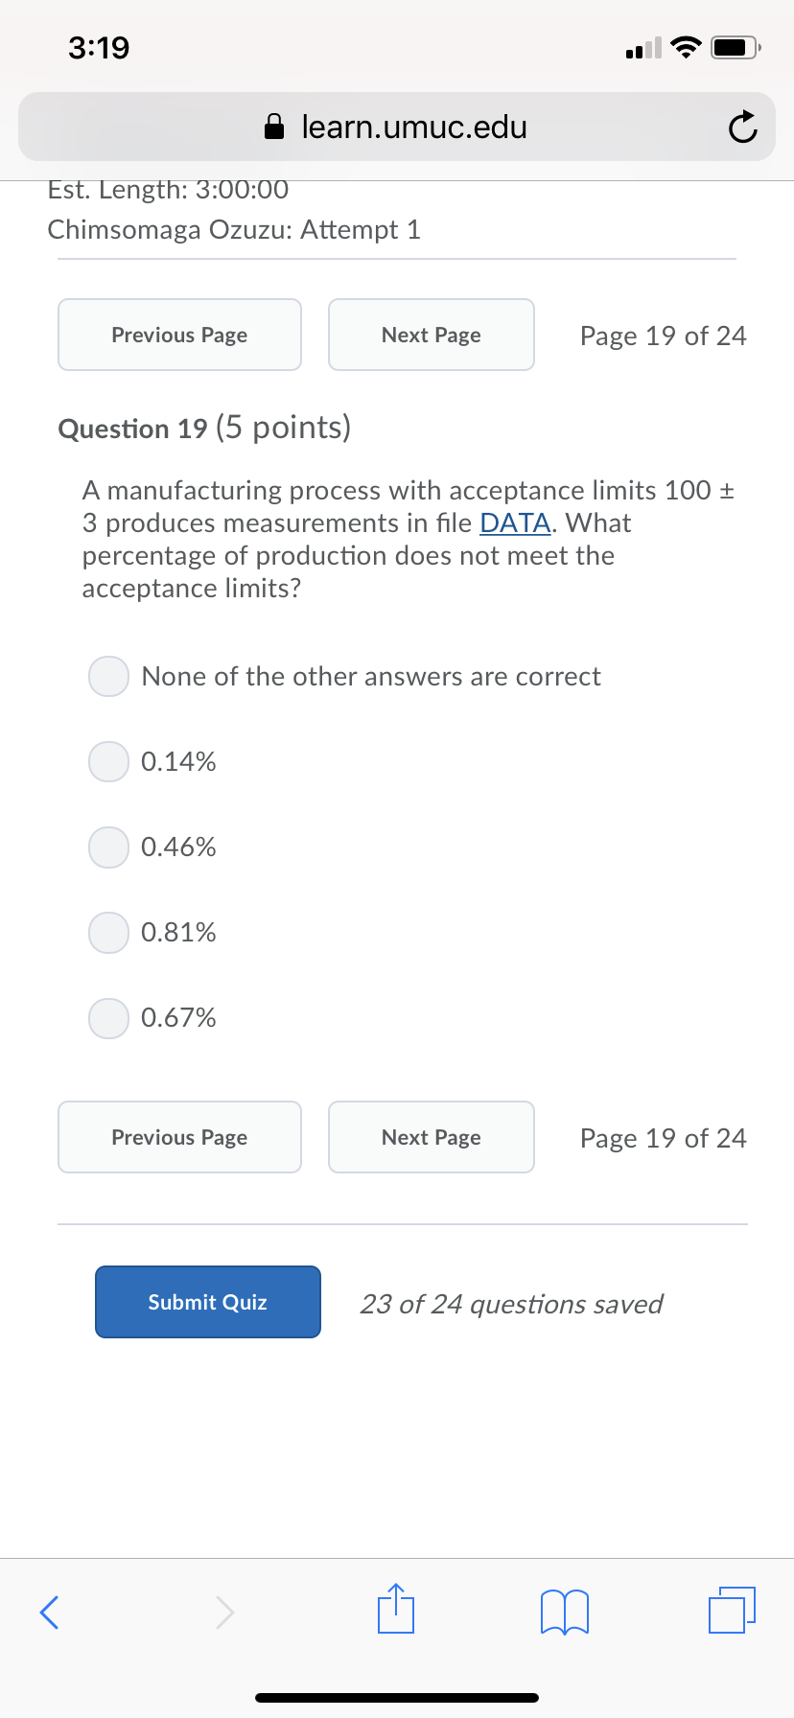Tap the padlock icon in address bar
This screenshot has height=1718, width=794.
[x=274, y=127]
